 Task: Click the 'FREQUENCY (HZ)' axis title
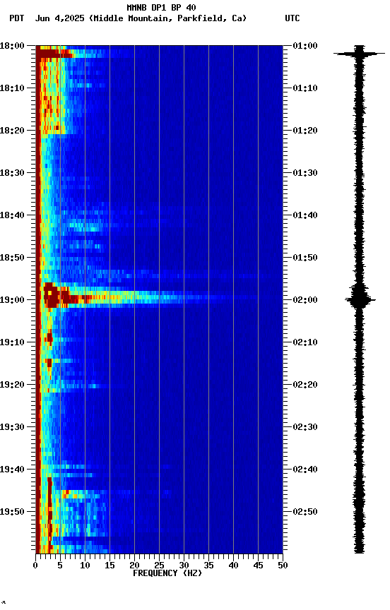tap(167, 574)
